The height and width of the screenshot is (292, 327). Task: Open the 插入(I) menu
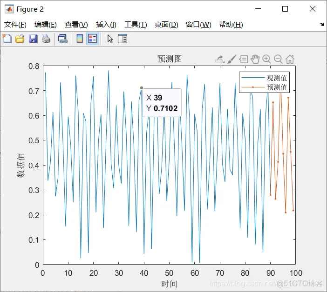point(106,25)
